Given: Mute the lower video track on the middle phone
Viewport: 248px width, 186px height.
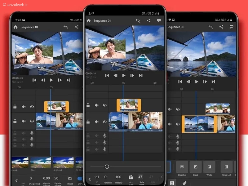Looking at the screenshot, I should pos(96,122).
